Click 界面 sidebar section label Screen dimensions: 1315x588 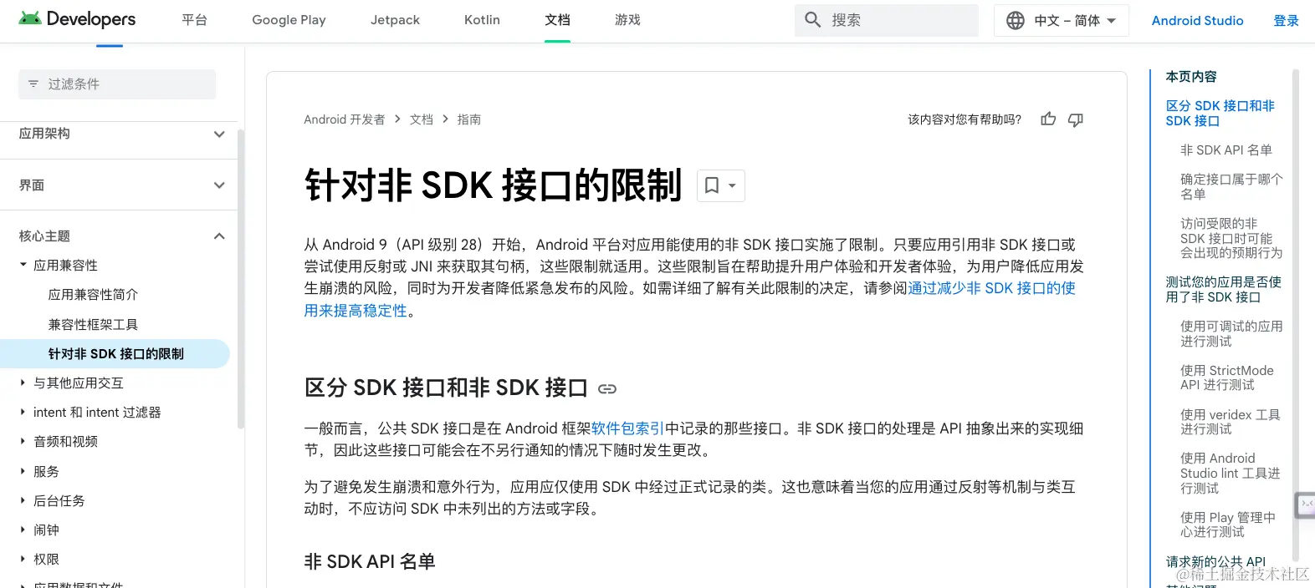pyautogui.click(x=32, y=185)
